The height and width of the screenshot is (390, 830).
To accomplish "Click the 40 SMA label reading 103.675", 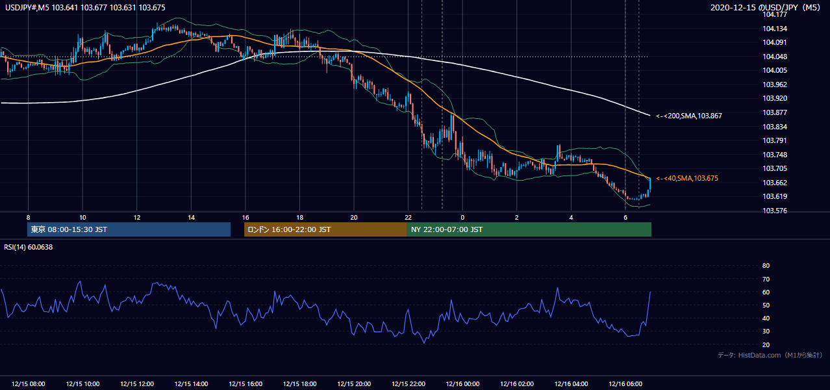I will pos(686,178).
